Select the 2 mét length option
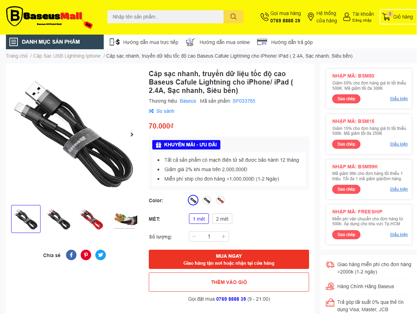The image size is (417, 322). (222, 219)
